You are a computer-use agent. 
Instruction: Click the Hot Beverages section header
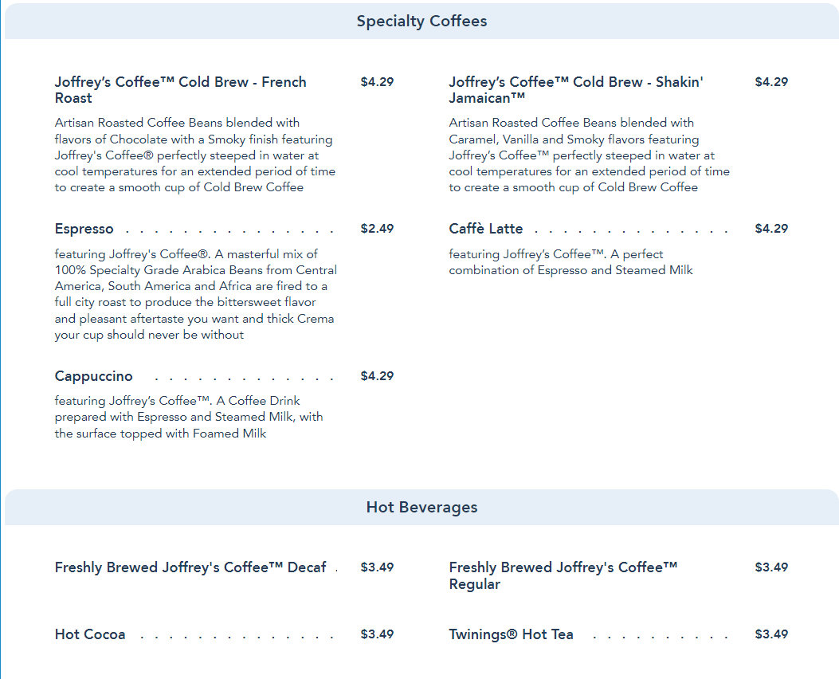coord(421,508)
